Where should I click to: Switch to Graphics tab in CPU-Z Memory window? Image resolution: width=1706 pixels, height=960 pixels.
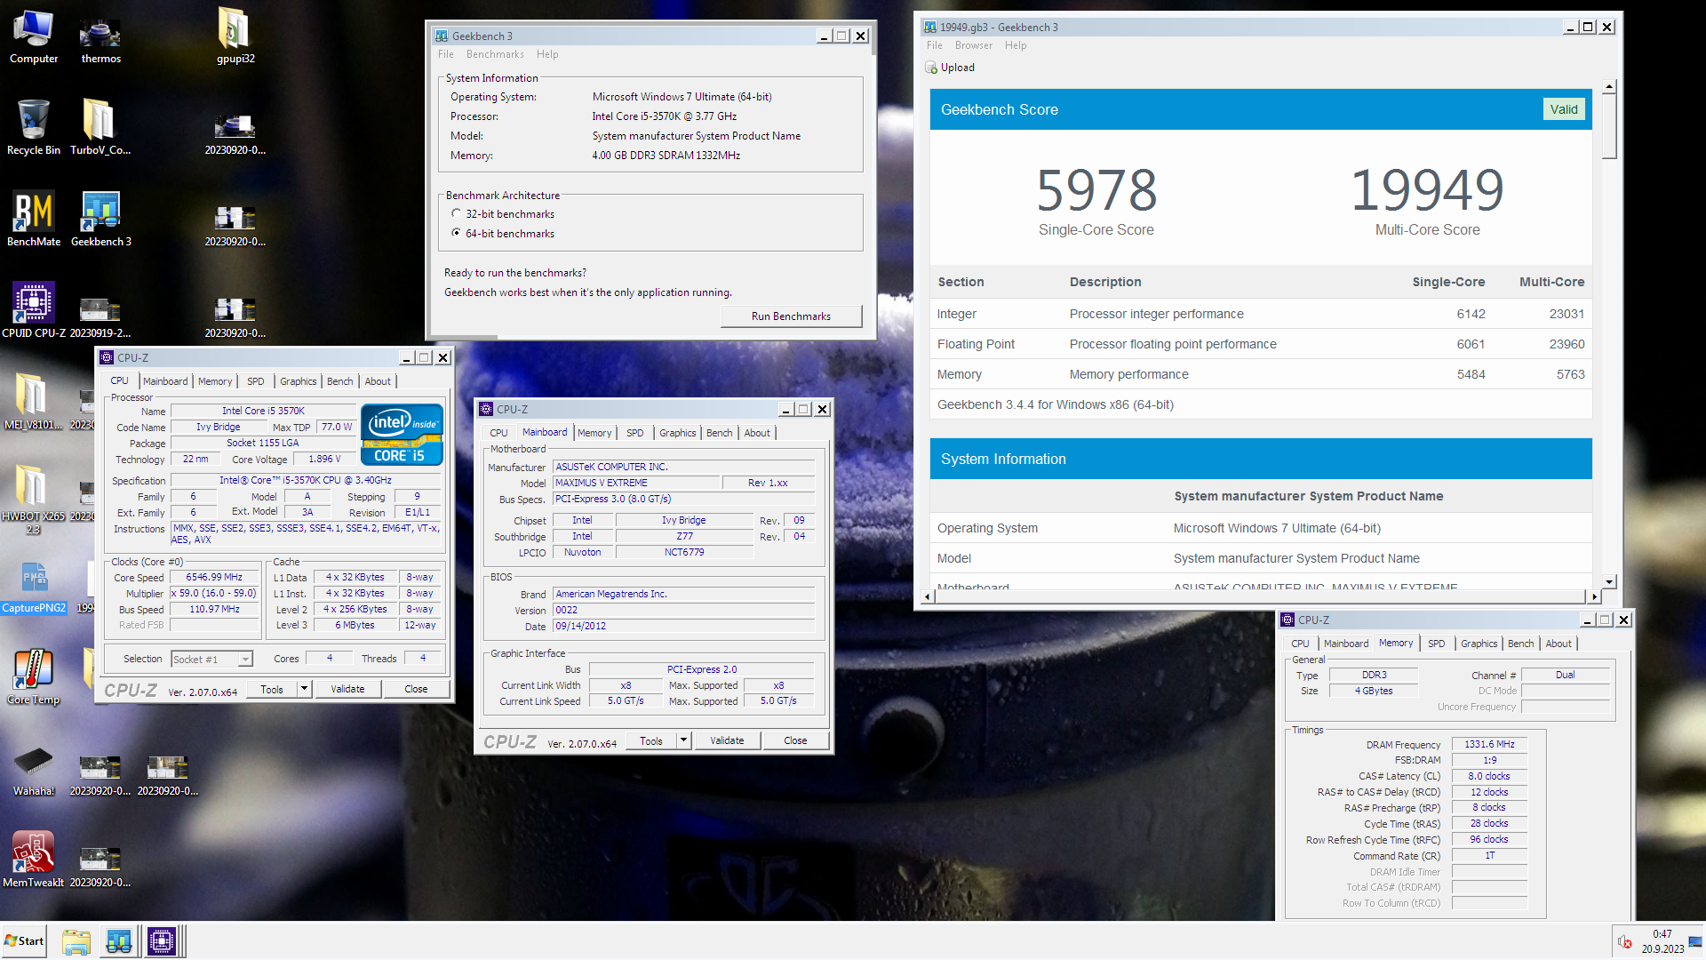click(x=1479, y=644)
